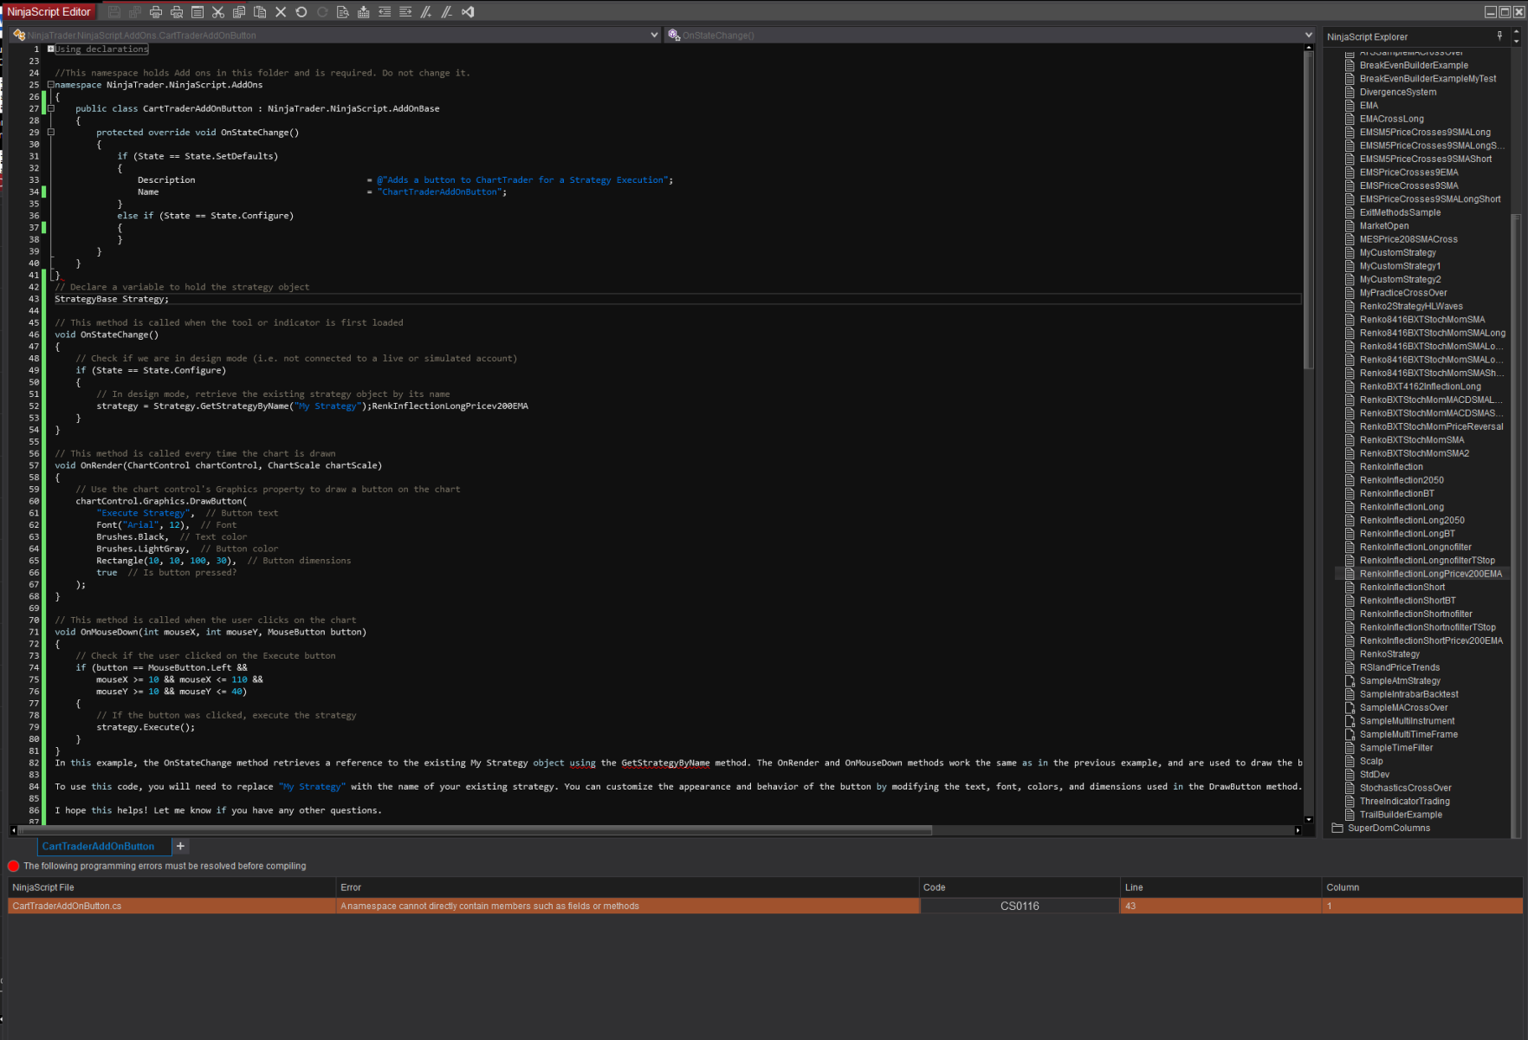
Task: Open Find and Replace
Action: tap(342, 11)
